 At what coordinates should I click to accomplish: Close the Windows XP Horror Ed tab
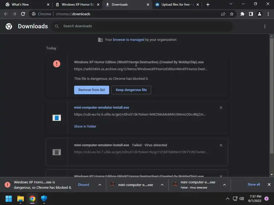[98, 5]
